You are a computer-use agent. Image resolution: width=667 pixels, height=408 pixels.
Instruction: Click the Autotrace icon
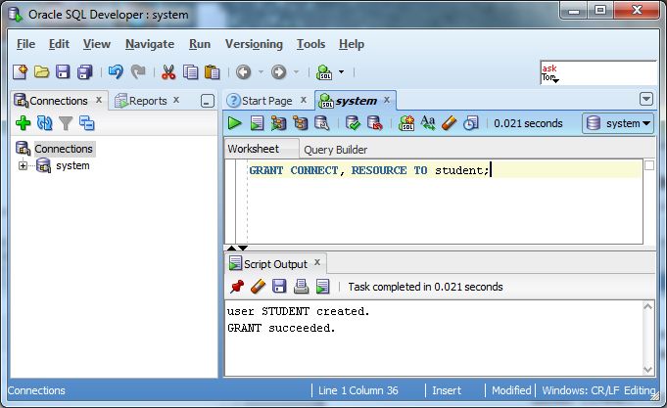[278, 123]
